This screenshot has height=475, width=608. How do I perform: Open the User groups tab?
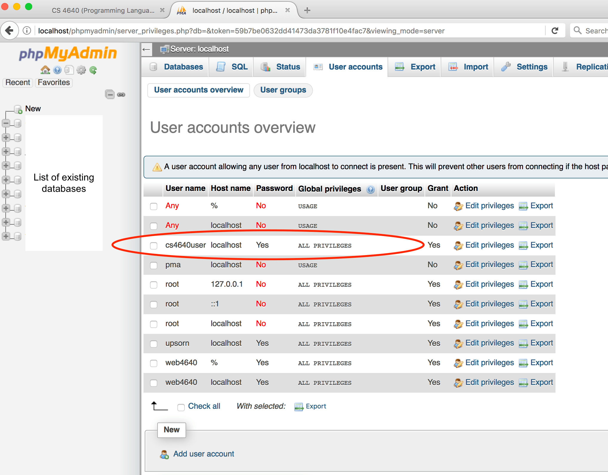click(x=283, y=90)
